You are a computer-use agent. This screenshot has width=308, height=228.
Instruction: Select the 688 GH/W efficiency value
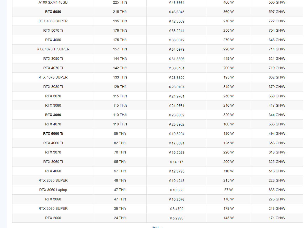(277, 124)
